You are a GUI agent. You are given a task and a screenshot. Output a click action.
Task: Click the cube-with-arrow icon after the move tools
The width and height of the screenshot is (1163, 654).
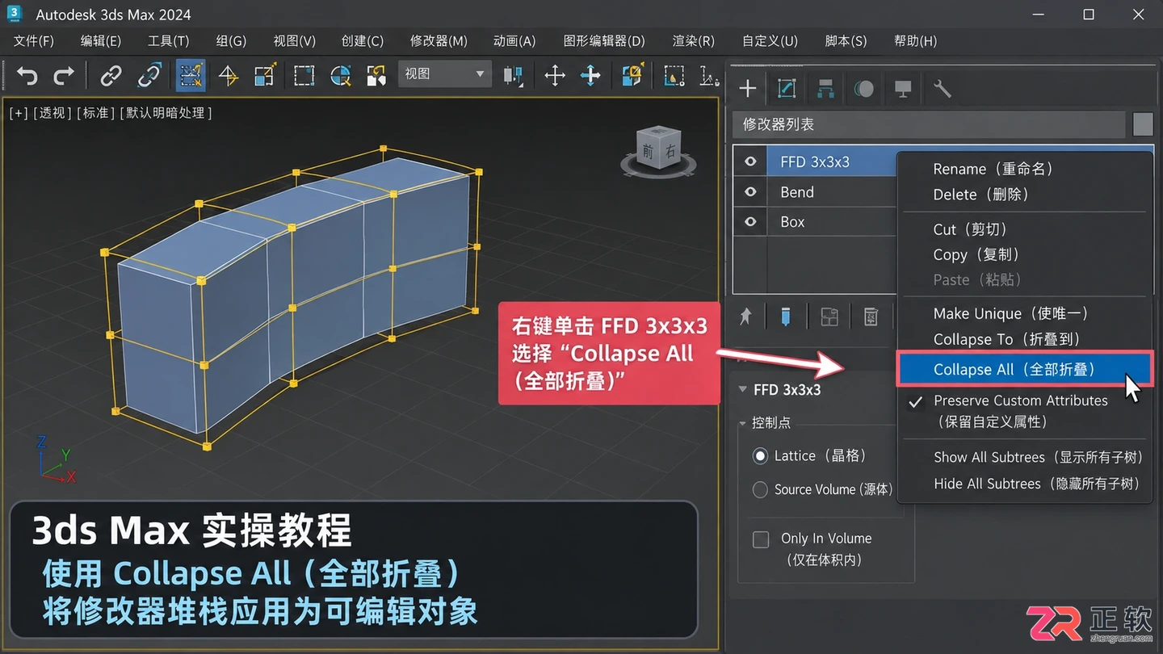632,75
